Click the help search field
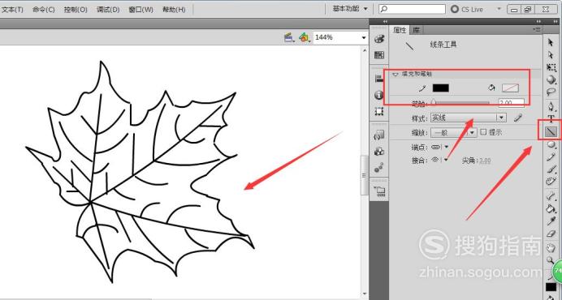Image resolution: width=562 pixels, height=300 pixels. click(413, 9)
